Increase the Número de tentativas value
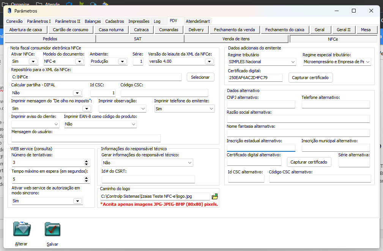This screenshot has height=251, width=383. 86,161
